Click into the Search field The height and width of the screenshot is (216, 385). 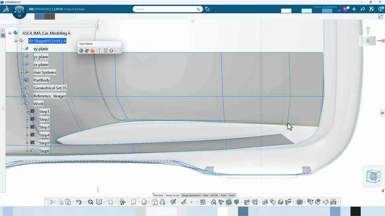pyautogui.click(x=165, y=9)
